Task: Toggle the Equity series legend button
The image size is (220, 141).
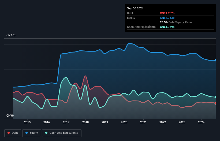Action: (x=32, y=133)
